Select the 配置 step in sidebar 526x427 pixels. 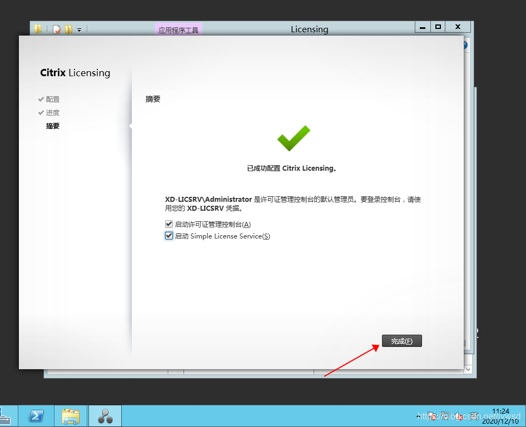52,99
